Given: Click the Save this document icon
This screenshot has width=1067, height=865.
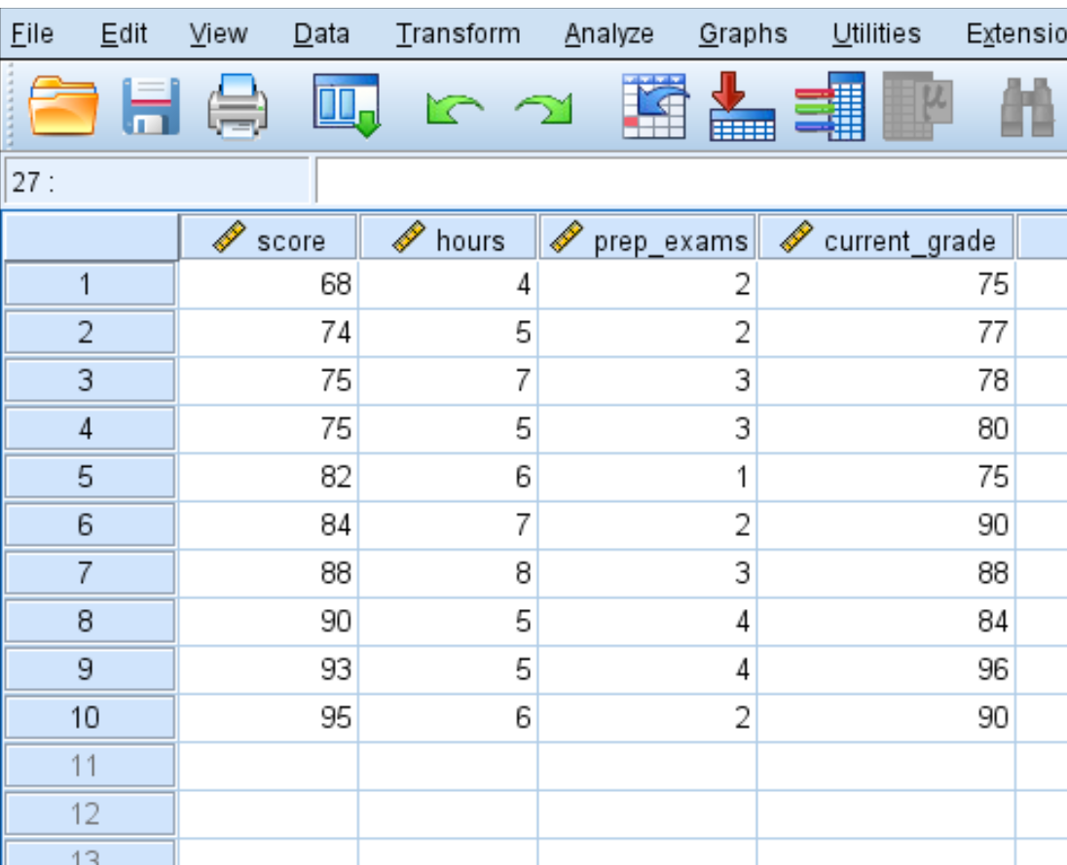Looking at the screenshot, I should 150,107.
